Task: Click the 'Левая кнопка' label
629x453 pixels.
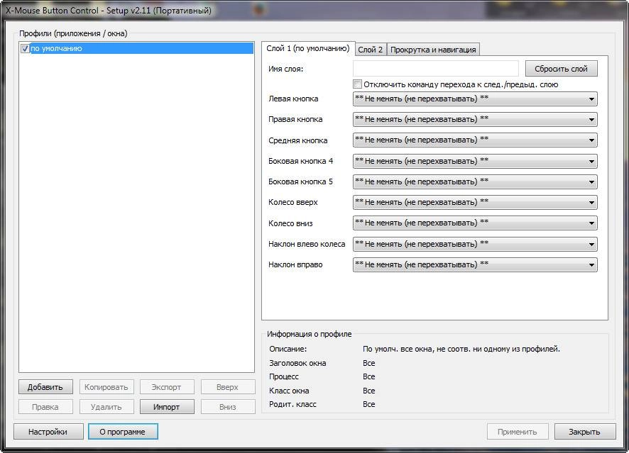Action: tap(293, 99)
